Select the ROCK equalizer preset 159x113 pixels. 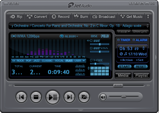20,61
